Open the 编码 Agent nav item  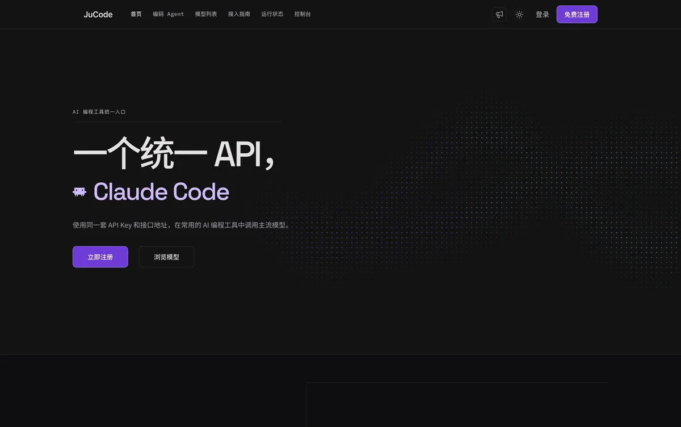168,14
